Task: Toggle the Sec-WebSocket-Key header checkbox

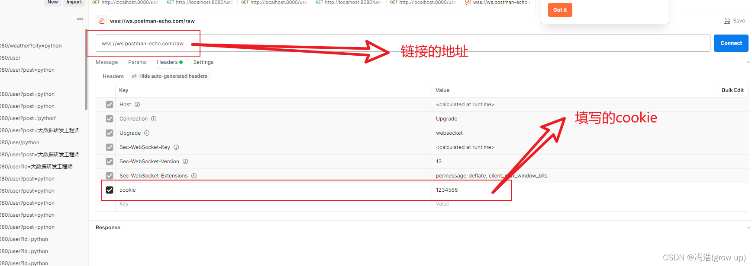Action: coord(110,147)
